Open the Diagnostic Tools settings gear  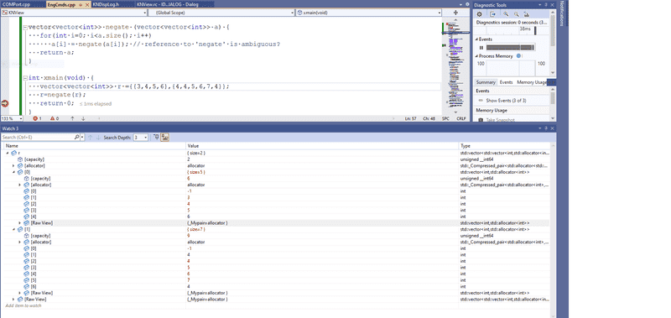[479, 14]
